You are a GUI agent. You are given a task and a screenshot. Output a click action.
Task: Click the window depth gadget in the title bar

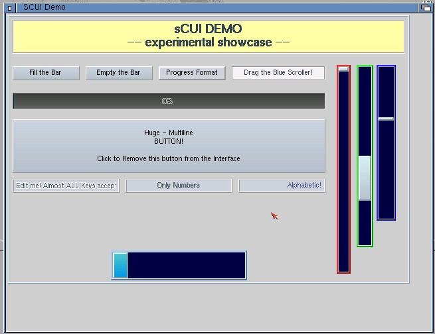[426, 7]
